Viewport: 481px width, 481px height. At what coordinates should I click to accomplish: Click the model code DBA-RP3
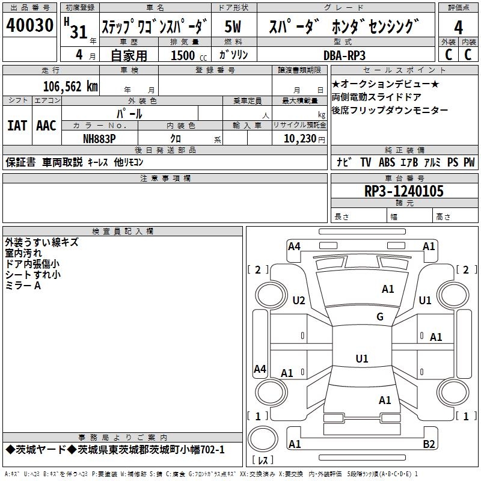(x=345, y=55)
